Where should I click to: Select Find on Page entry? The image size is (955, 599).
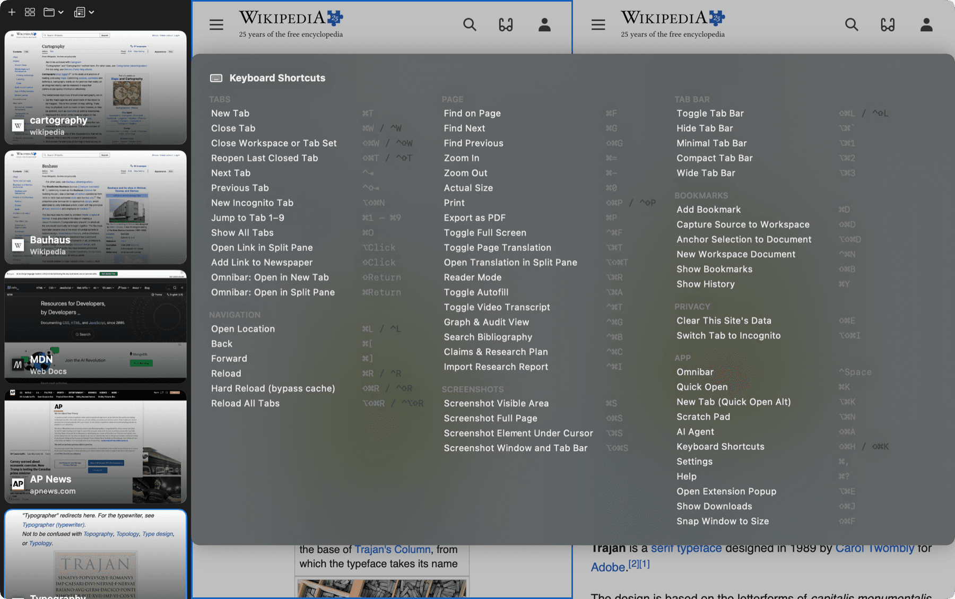[x=550, y=113]
